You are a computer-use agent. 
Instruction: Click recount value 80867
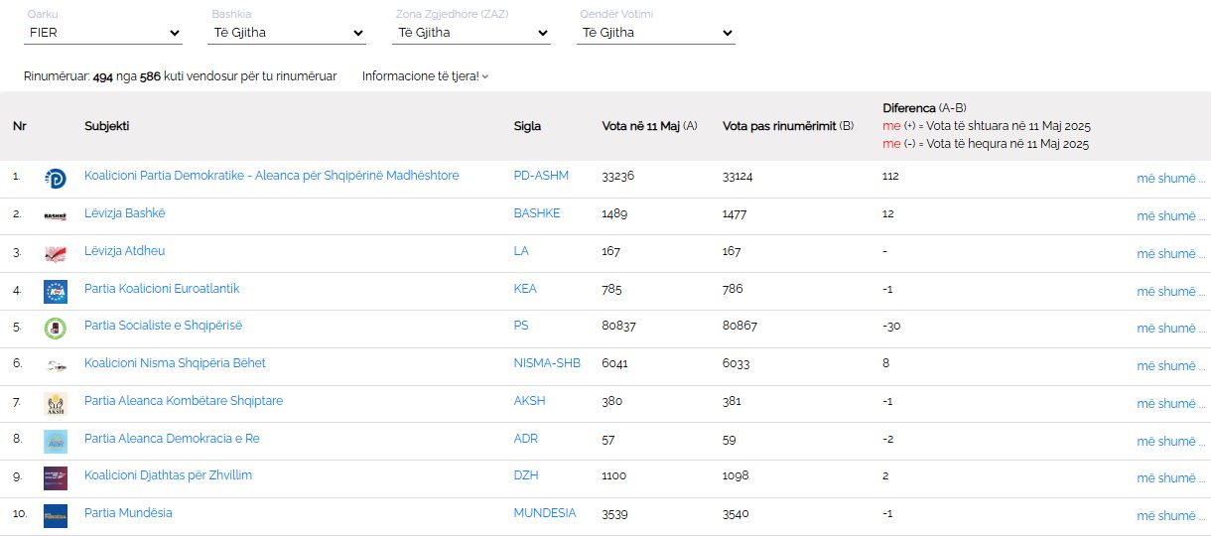pos(740,326)
